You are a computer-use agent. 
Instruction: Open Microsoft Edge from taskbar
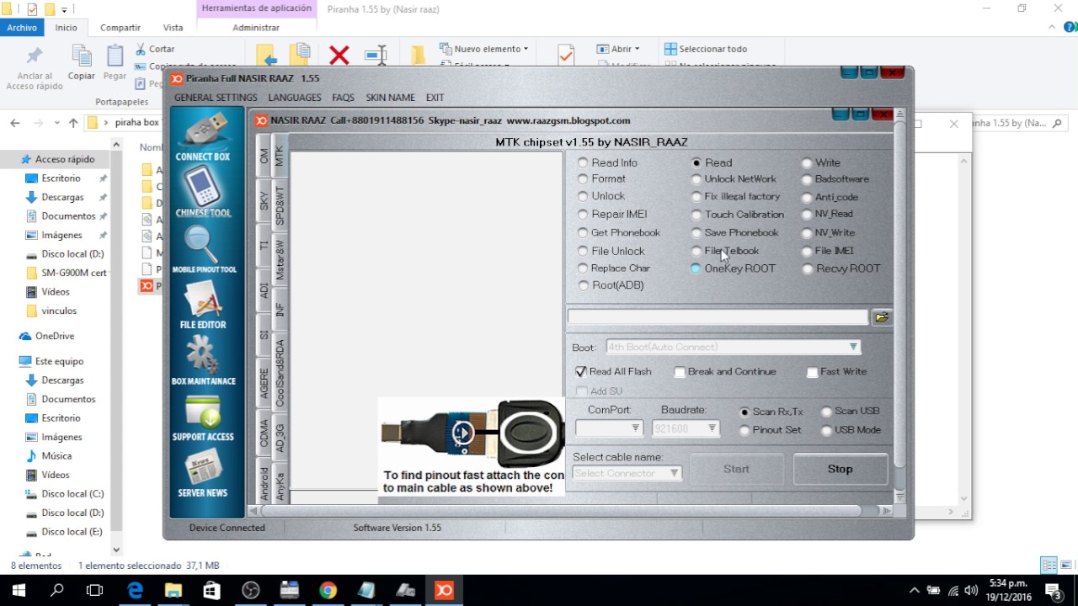point(135,590)
